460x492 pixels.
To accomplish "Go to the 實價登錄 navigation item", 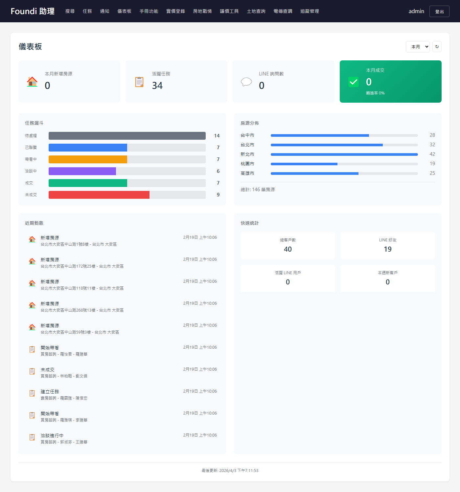I will [176, 11].
